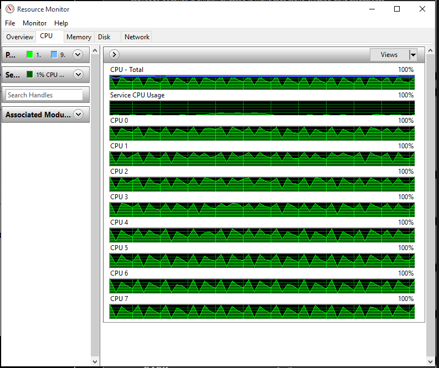439x368 pixels.
Task: Close the Resource Monitor window
Action: click(x=422, y=9)
